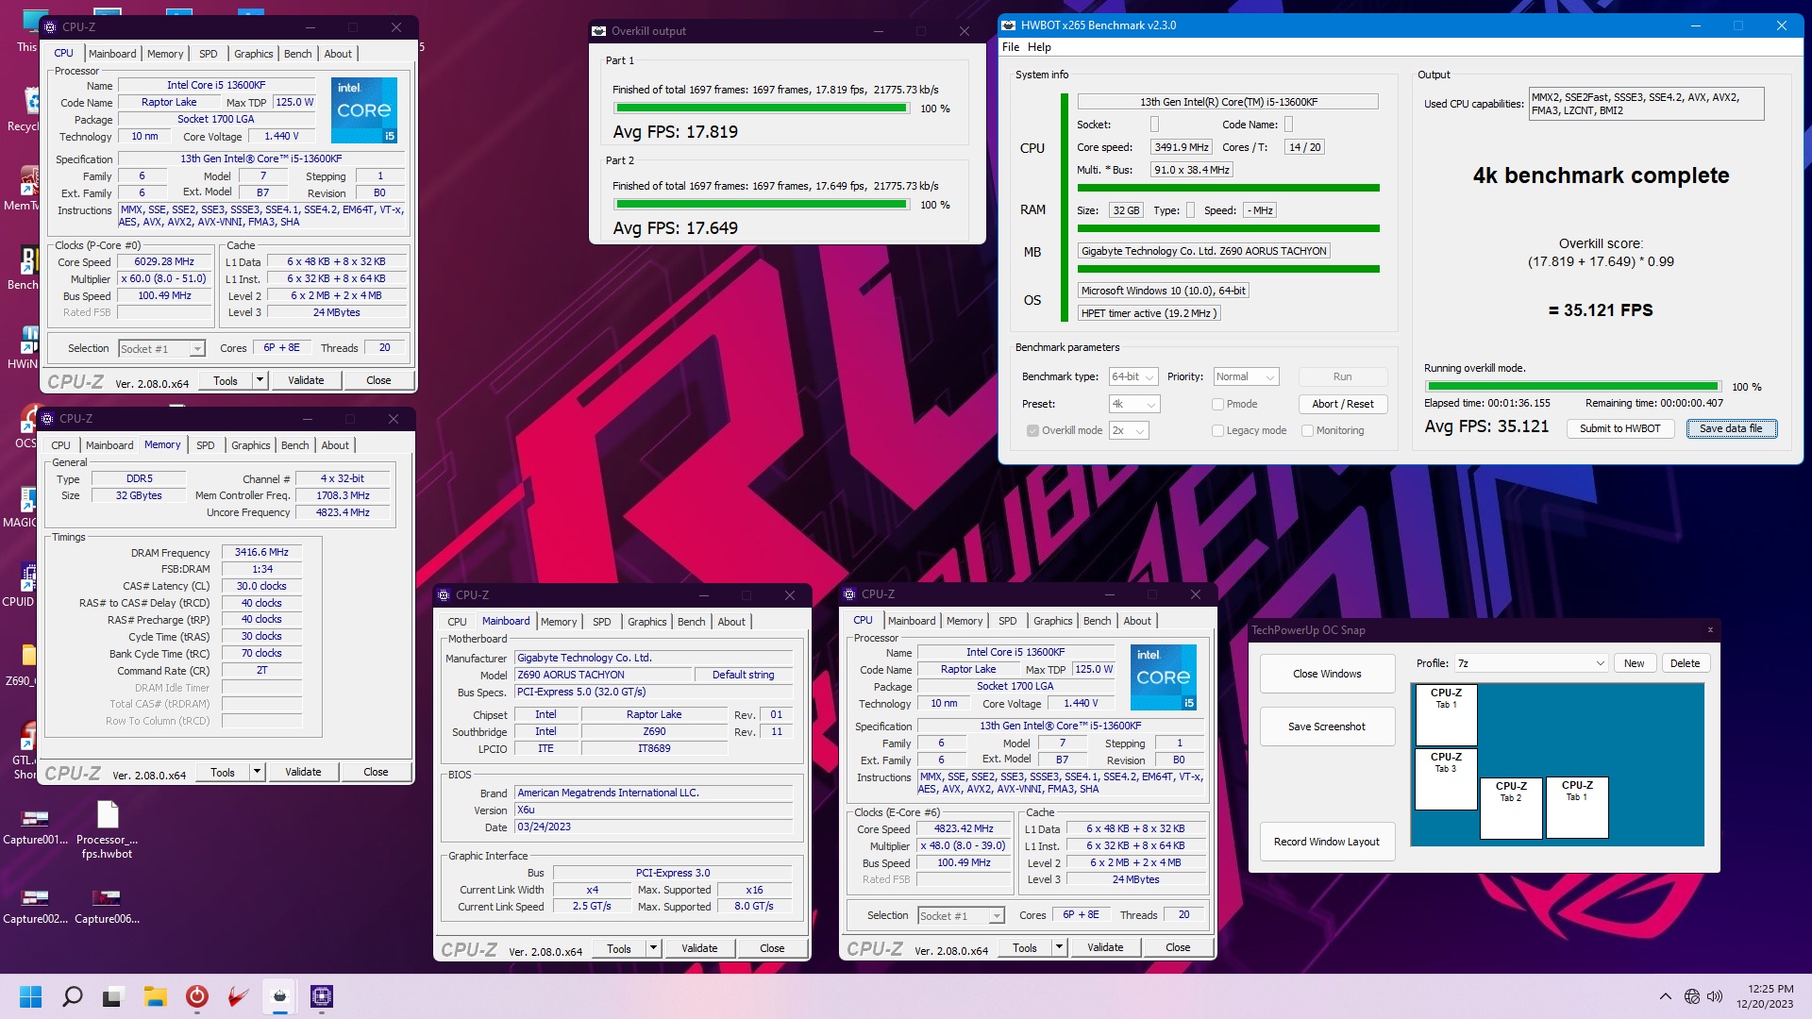Click CPU-Z Memory window title icon
Screen dimensions: 1812x1019
[48, 419]
